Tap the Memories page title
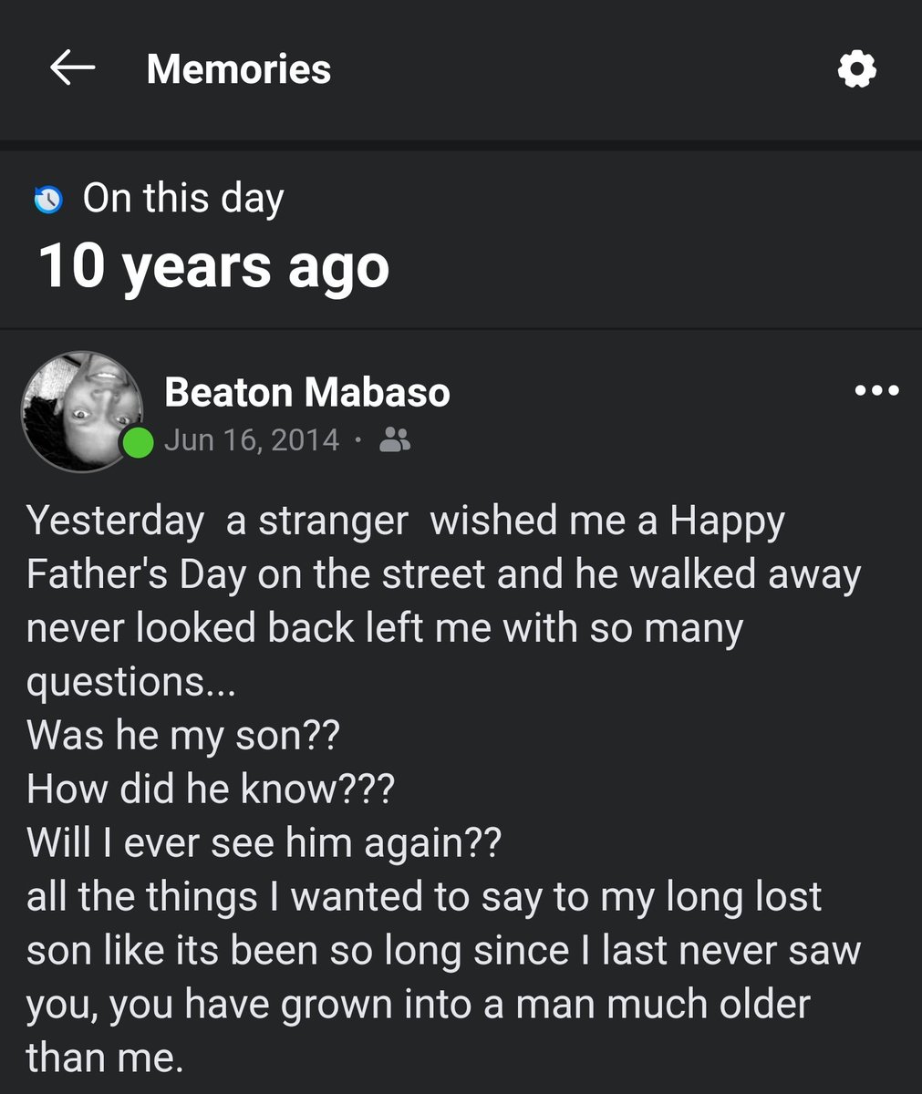The image size is (922, 1094). click(x=239, y=69)
